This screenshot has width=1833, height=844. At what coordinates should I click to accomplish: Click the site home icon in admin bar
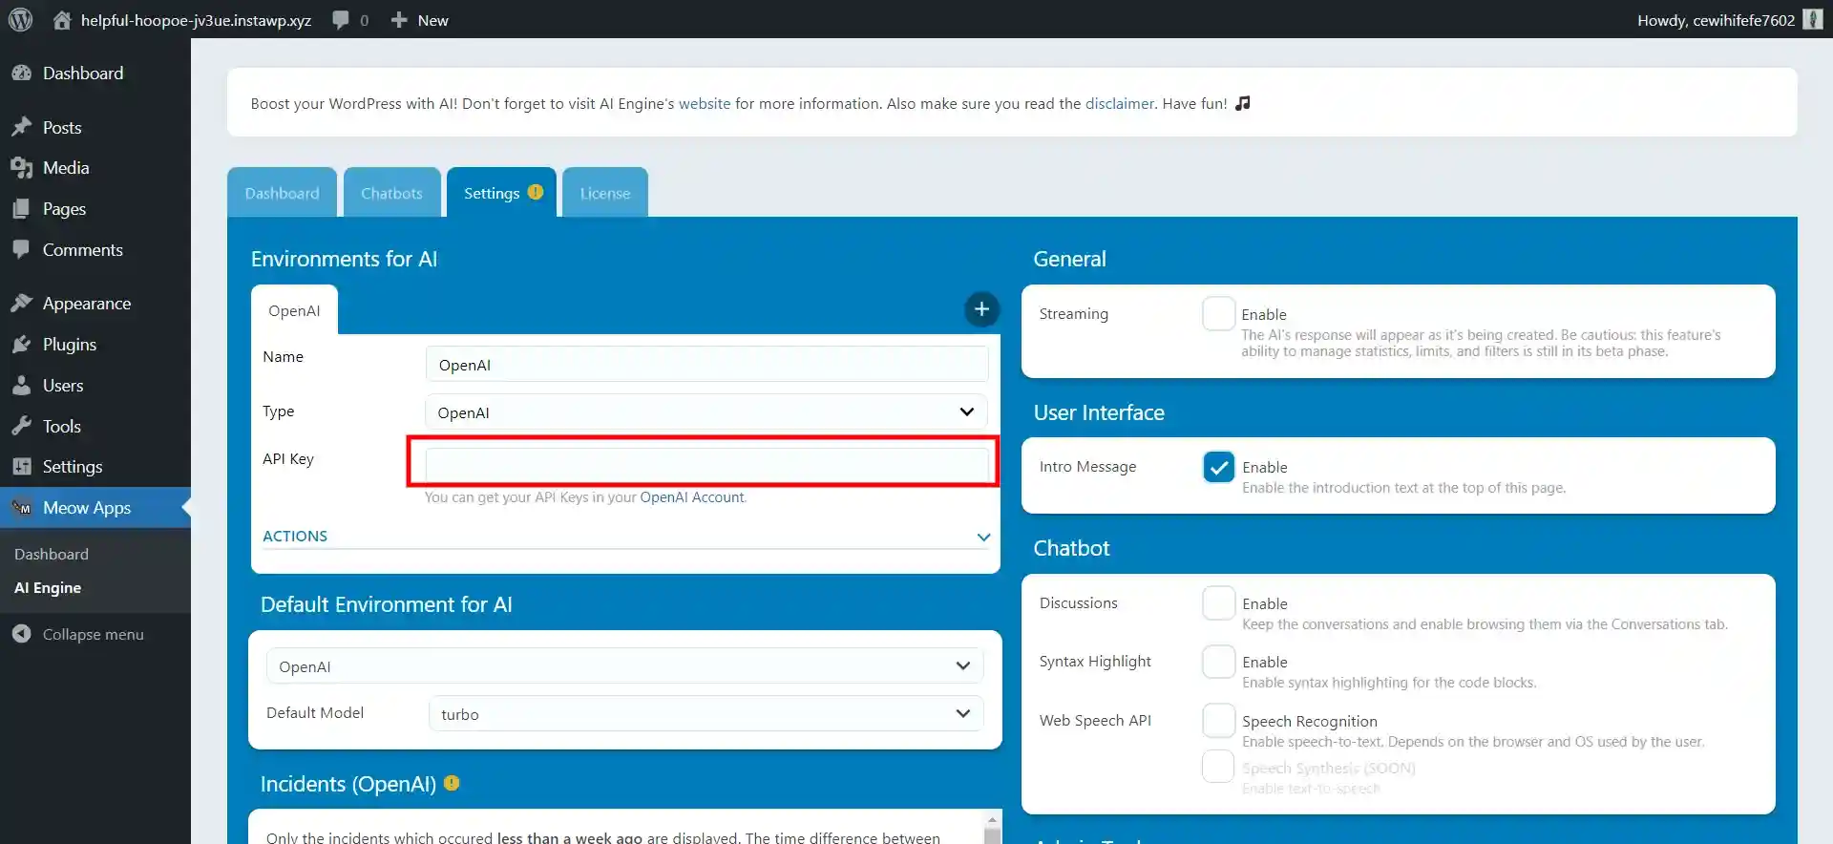(x=62, y=20)
